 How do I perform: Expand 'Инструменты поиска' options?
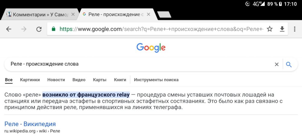[x=156, y=80]
